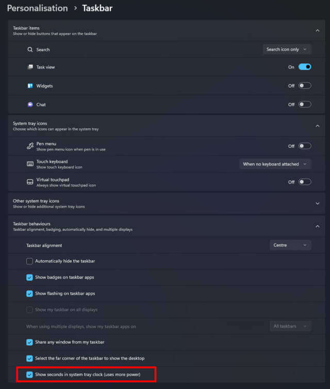Screen dimensions: 330x389
Task: Open Touch keyboard When no keyboard attached dropdown
Action: (x=275, y=164)
